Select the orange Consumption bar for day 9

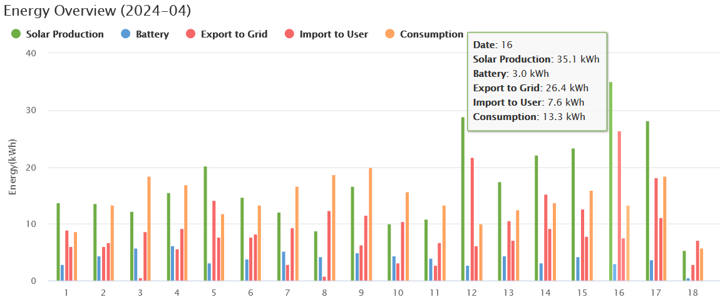[370, 225]
